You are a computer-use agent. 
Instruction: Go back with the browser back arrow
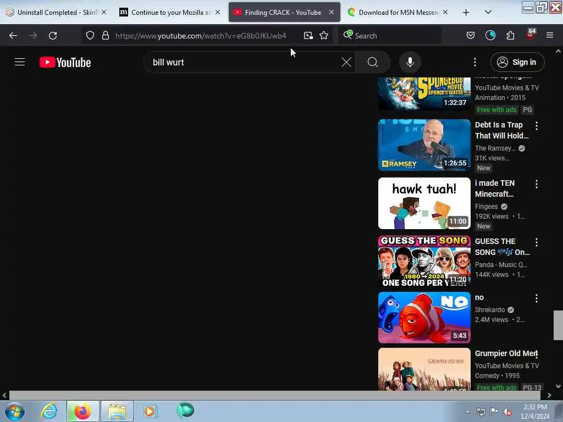[x=13, y=36]
